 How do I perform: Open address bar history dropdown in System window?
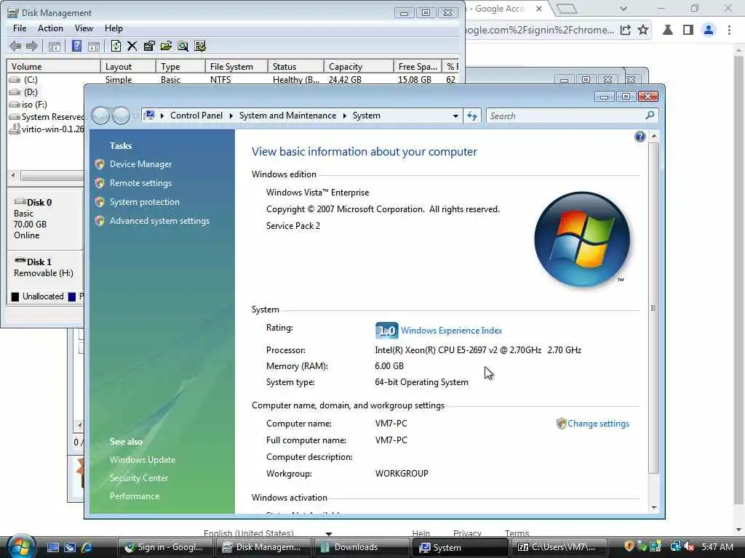(x=455, y=116)
